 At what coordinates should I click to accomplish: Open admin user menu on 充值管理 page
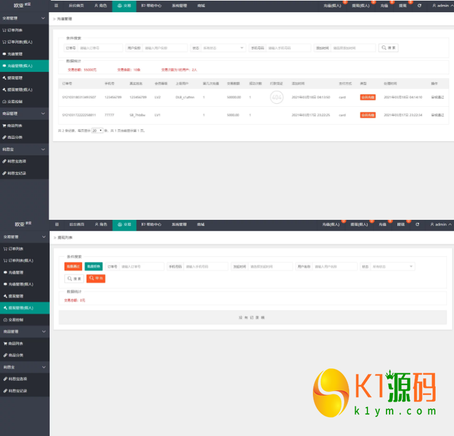[443, 6]
